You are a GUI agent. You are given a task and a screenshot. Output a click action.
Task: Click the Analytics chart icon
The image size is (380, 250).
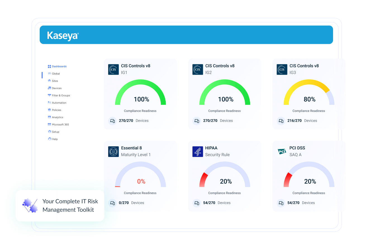click(49, 117)
